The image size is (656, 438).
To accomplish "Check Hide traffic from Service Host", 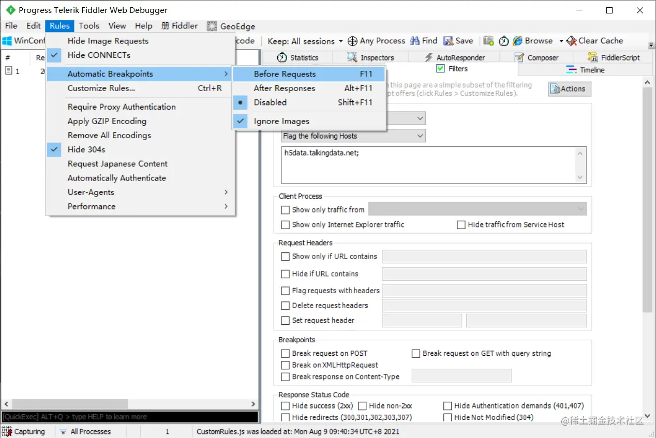I will (461, 225).
